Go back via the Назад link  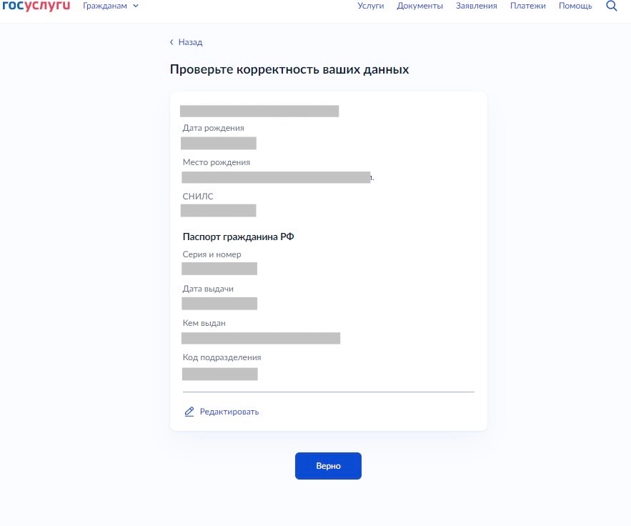pos(190,42)
